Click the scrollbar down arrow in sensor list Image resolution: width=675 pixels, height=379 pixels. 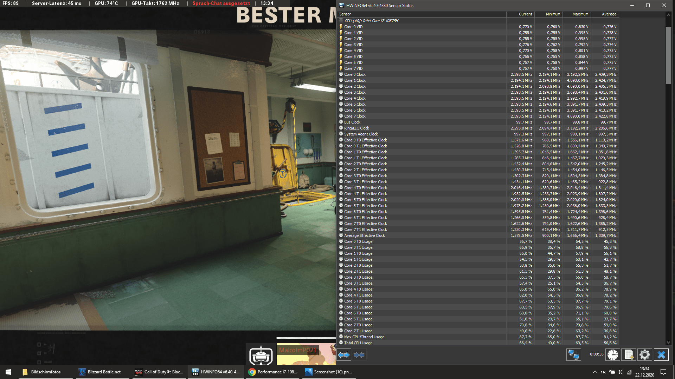(x=668, y=343)
